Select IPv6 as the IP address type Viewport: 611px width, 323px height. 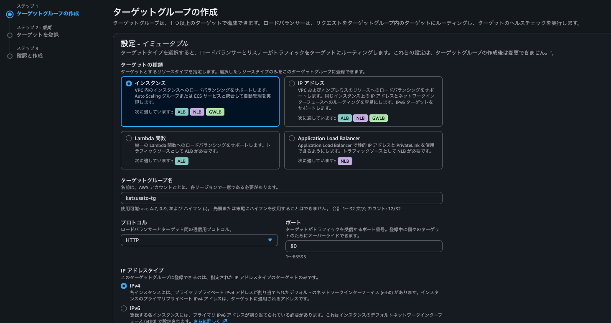coord(123,308)
